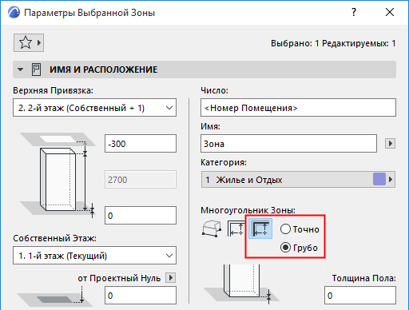The image size is (409, 310).
Task: Open the arrow menu next to Имя field
Action: click(x=390, y=144)
